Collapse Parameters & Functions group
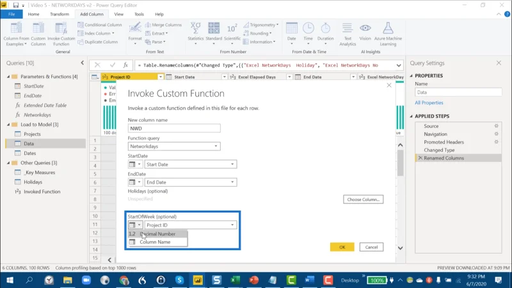Viewport: 512px width, 288px height. [8, 76]
